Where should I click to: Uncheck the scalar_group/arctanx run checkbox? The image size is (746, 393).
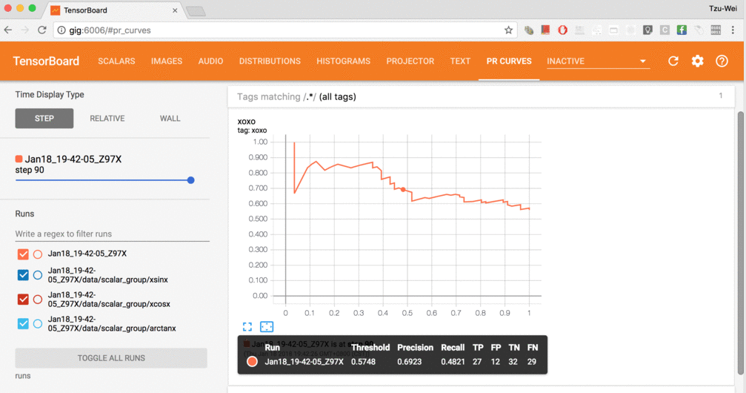click(x=23, y=323)
